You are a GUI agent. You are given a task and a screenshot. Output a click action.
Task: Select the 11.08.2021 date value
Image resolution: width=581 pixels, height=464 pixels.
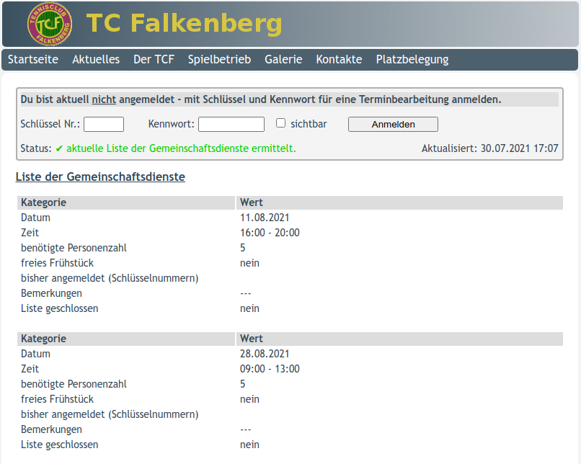(265, 218)
